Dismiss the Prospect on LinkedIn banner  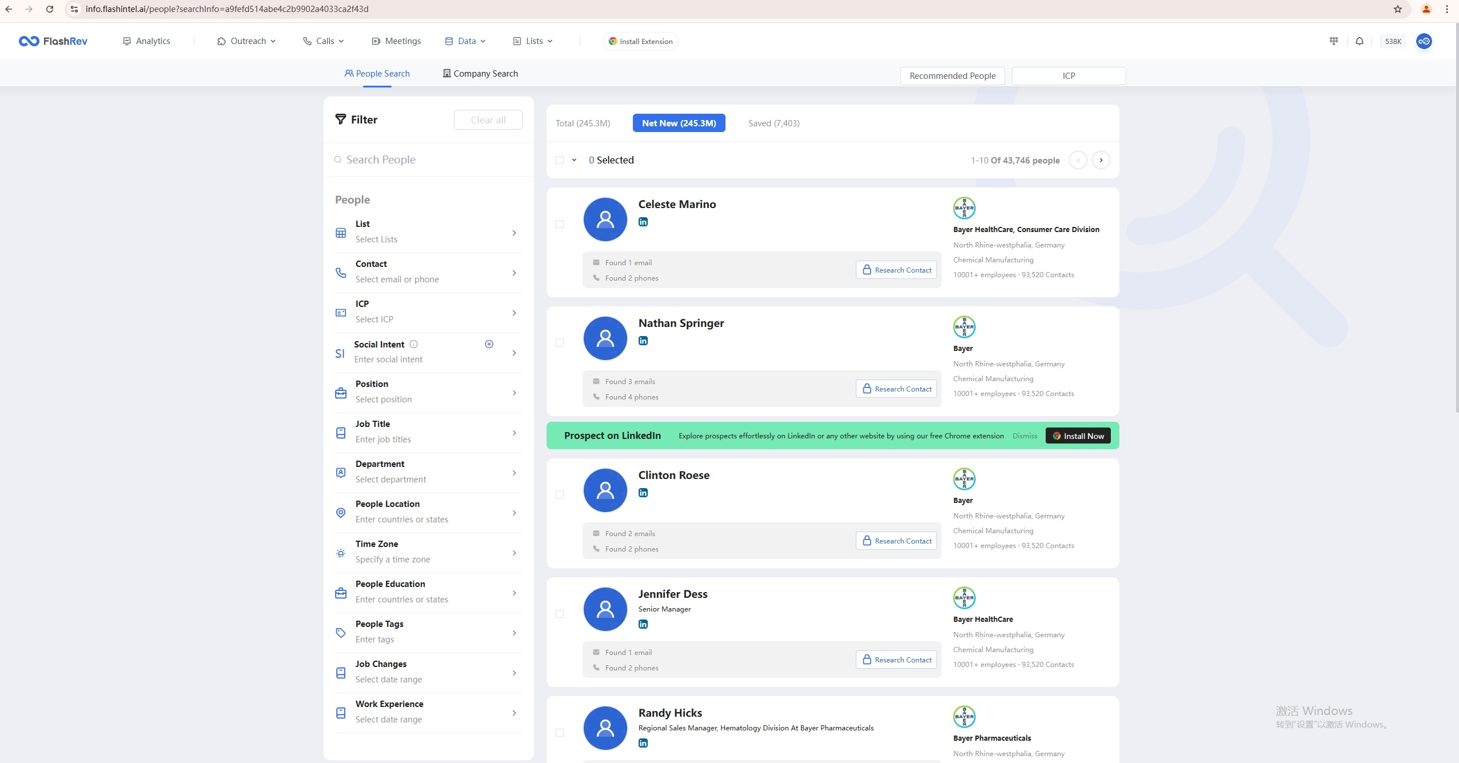pos(1025,436)
